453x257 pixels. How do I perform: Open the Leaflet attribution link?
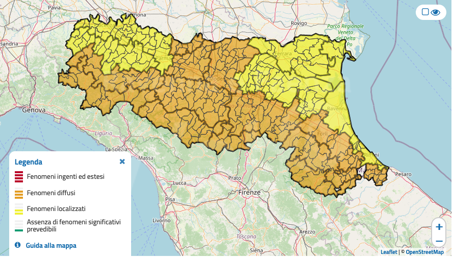point(389,252)
